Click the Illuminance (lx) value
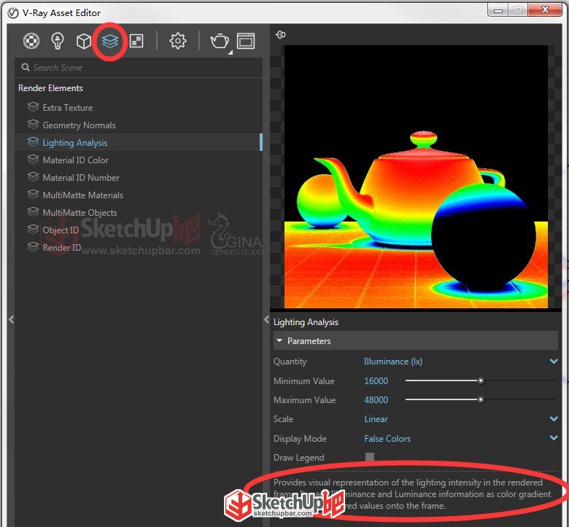Screen dimensions: 569x527 click(393, 362)
